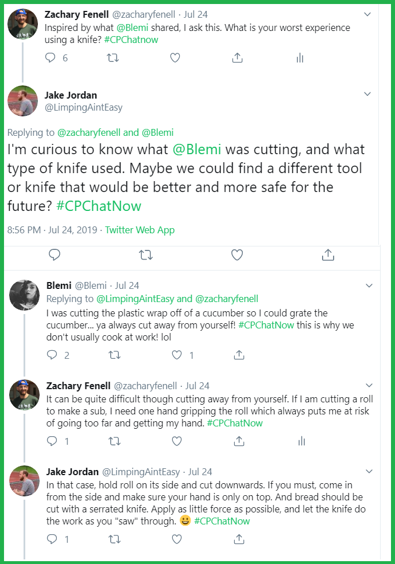Open the dropdown arrow on Blemi's tweet
The width and height of the screenshot is (395, 564).
369,285
